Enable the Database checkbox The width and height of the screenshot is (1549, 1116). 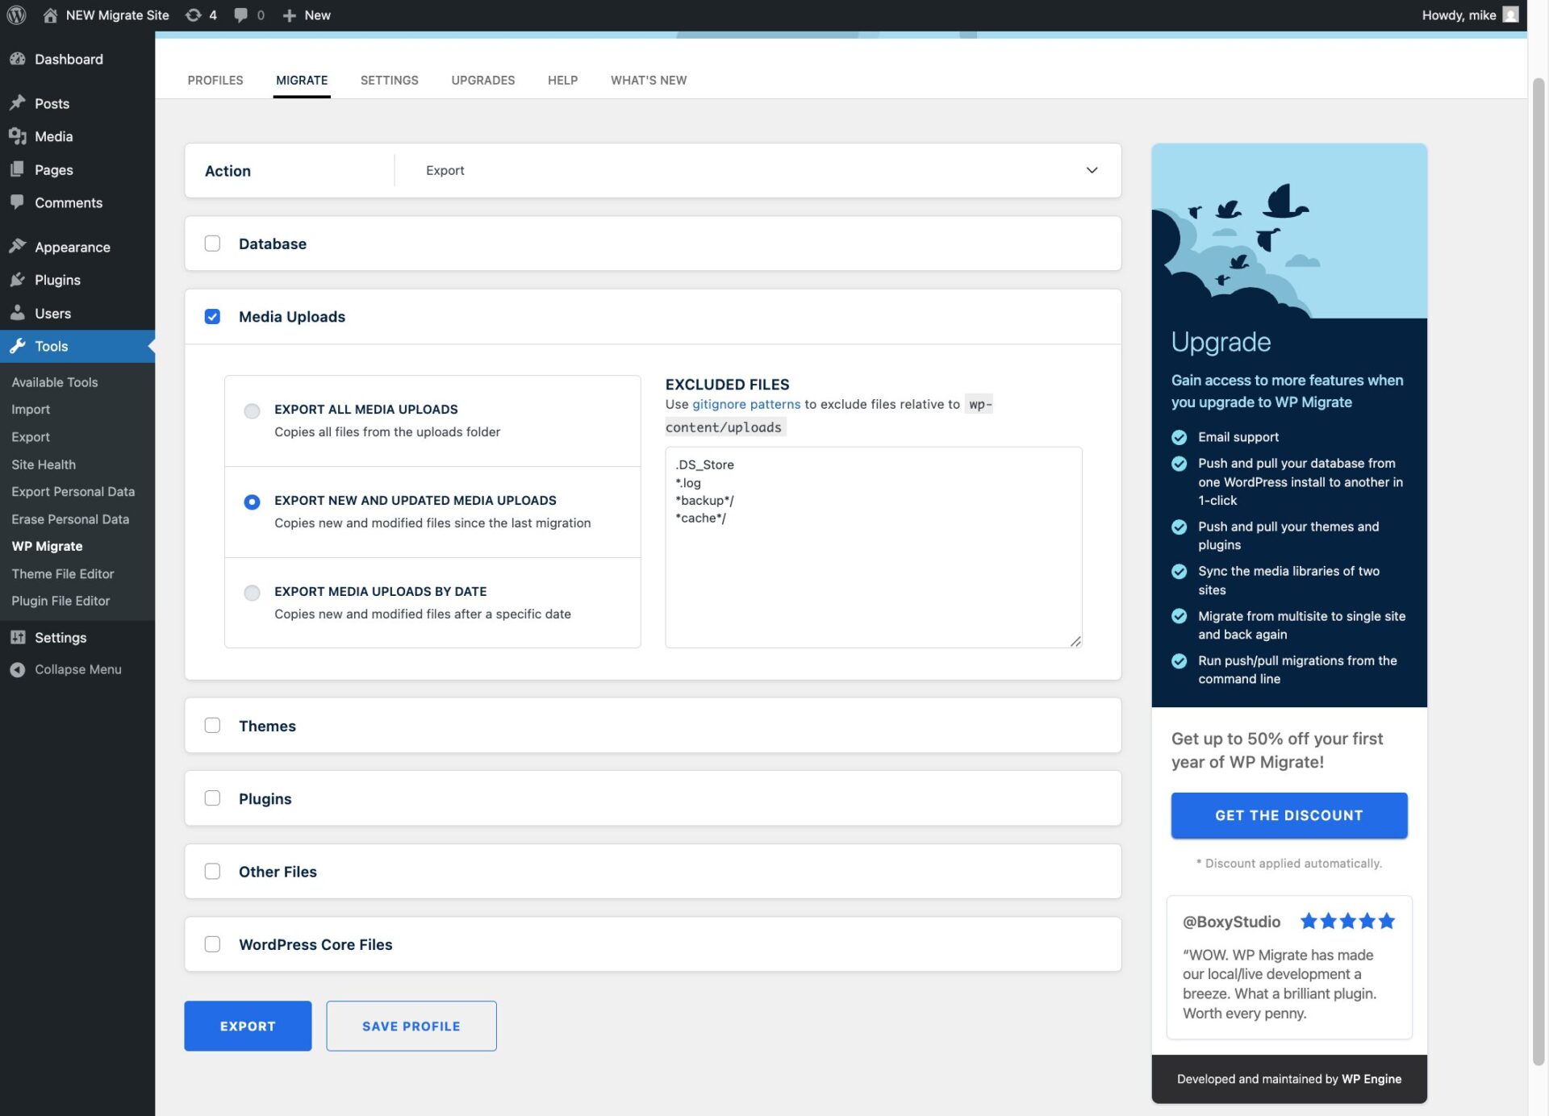[x=212, y=243]
